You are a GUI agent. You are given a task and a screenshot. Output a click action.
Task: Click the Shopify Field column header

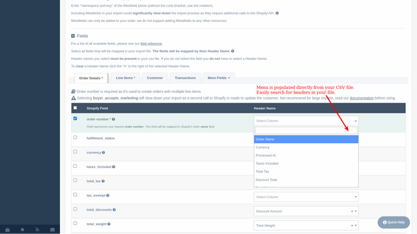pos(97,109)
